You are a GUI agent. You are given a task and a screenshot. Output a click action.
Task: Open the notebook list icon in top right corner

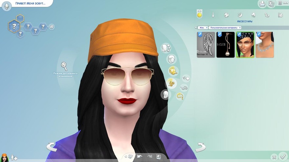[280, 3]
